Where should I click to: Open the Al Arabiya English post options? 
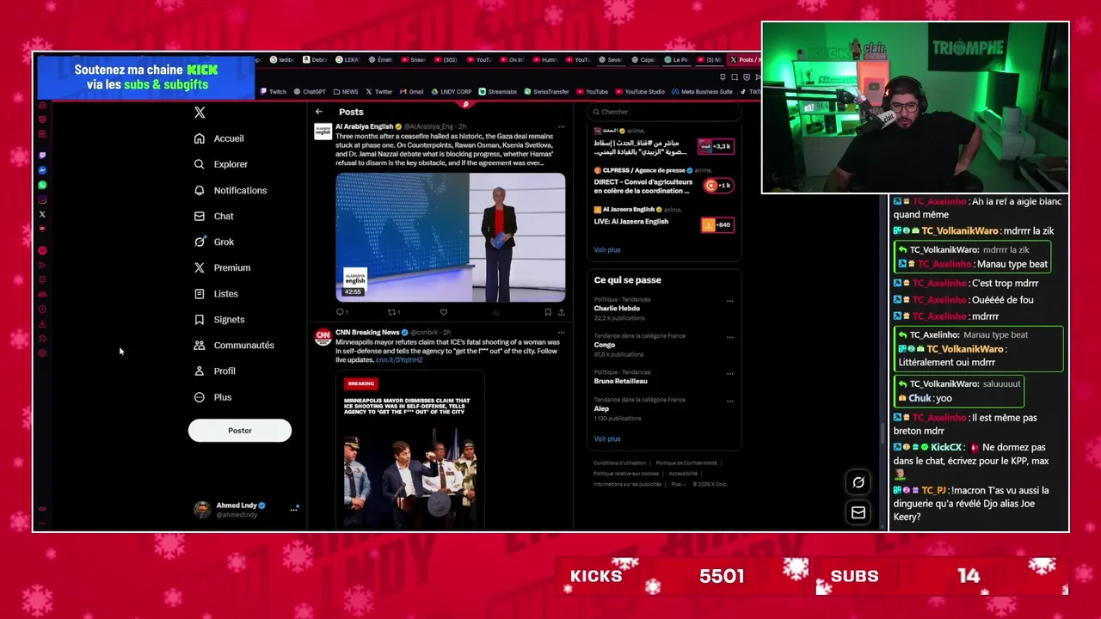(561, 126)
